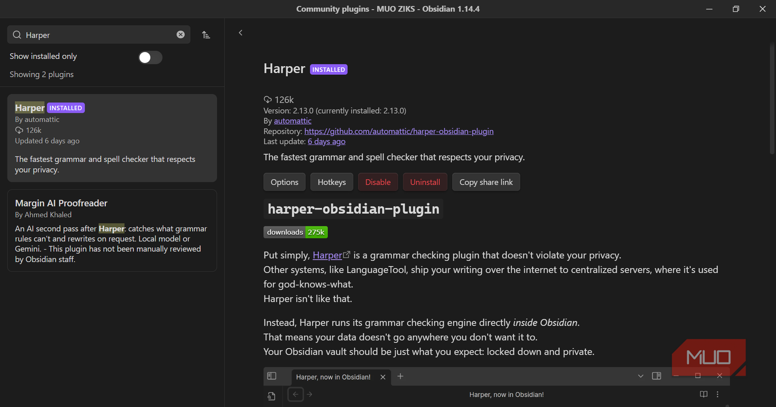Click the version 2.13.0 text
The image size is (776, 407).
tap(334, 110)
